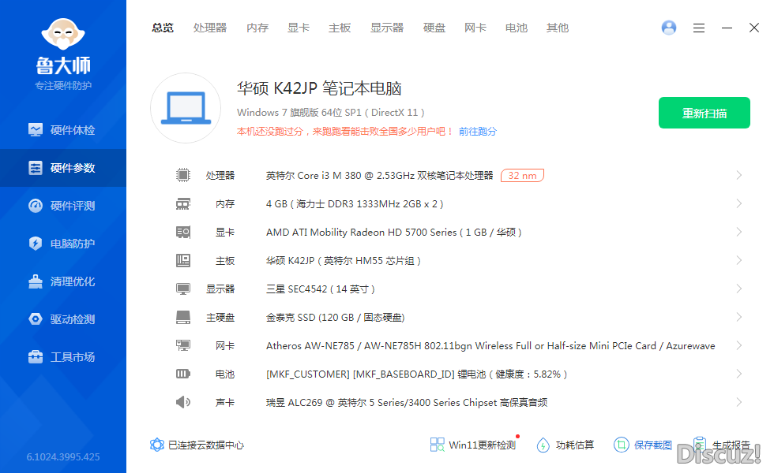Screen dimensions: 774x473
Task: Expand the 显卡 row chevron
Action: tap(739, 232)
